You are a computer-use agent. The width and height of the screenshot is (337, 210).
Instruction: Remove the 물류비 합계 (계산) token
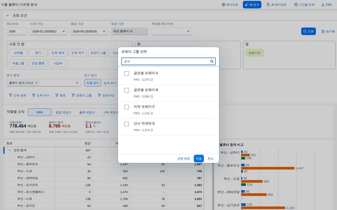point(36,83)
